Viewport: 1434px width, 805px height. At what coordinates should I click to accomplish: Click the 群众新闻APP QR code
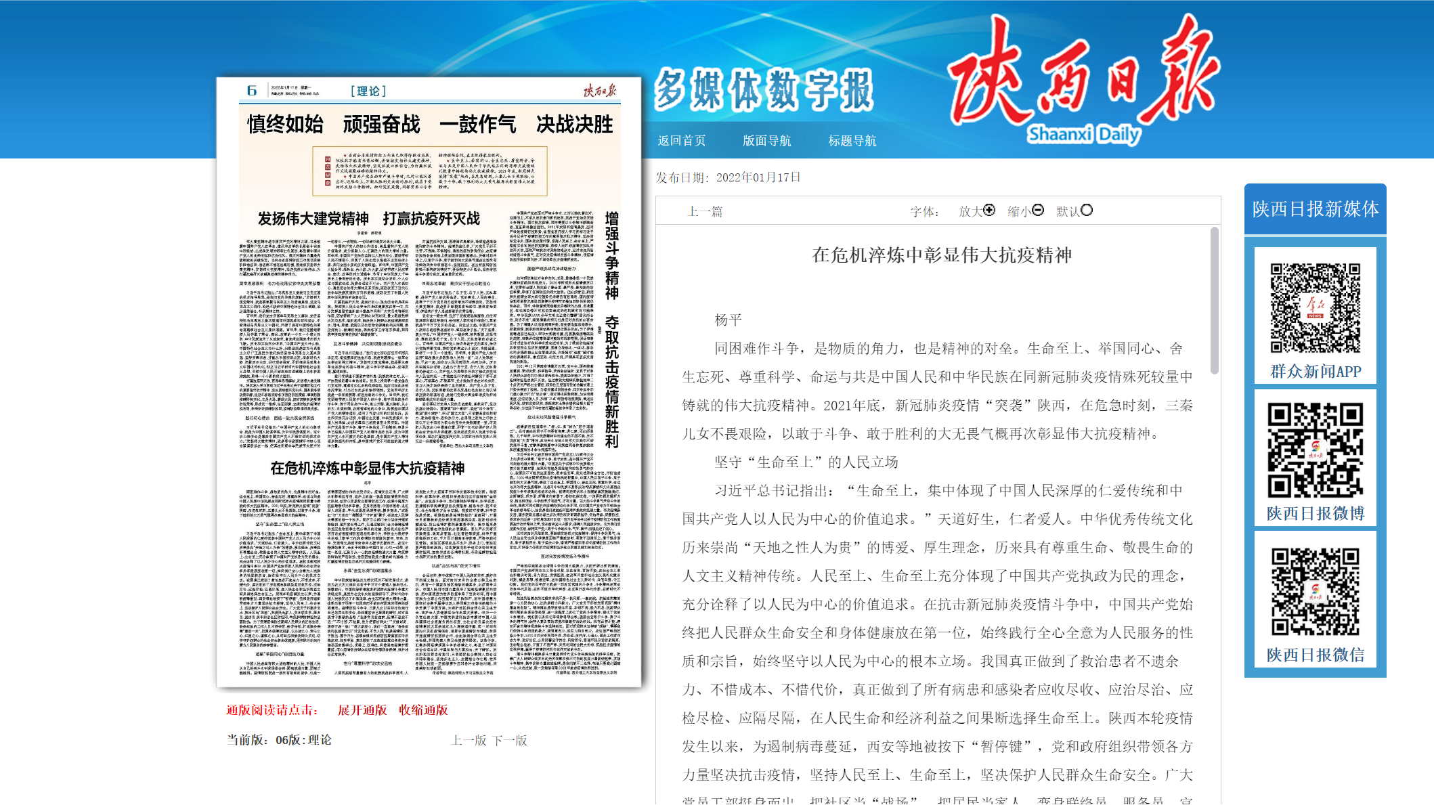tap(1315, 308)
